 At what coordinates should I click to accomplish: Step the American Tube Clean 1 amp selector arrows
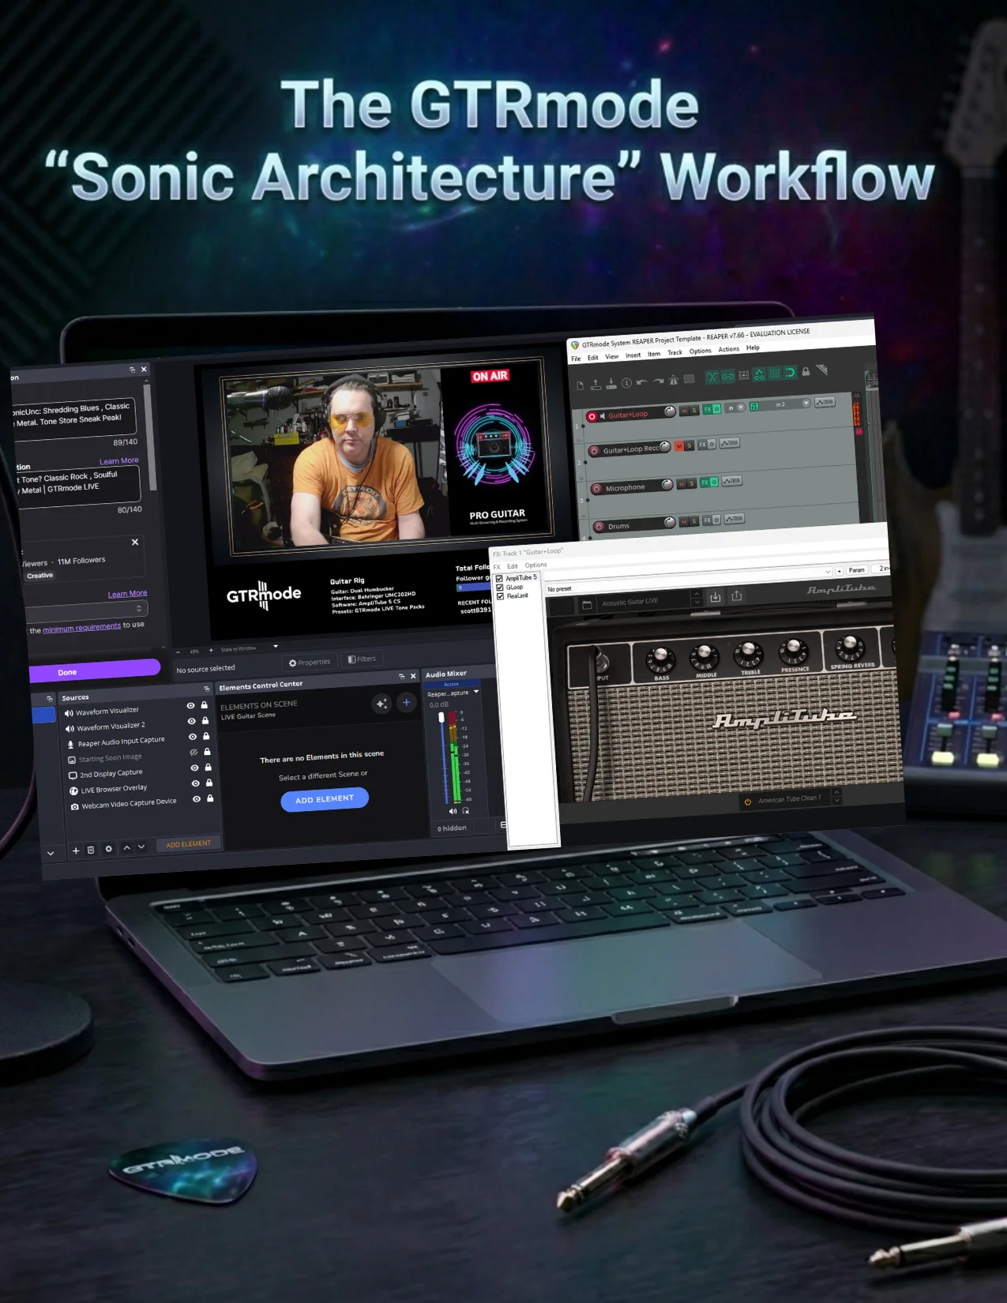pyautogui.click(x=836, y=795)
